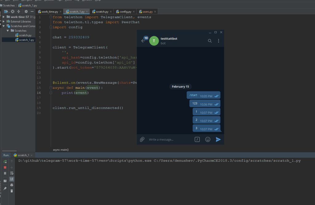Toggle scroll to end in console
The height and width of the screenshot is (205, 315).
pyautogui.click(x=12, y=179)
